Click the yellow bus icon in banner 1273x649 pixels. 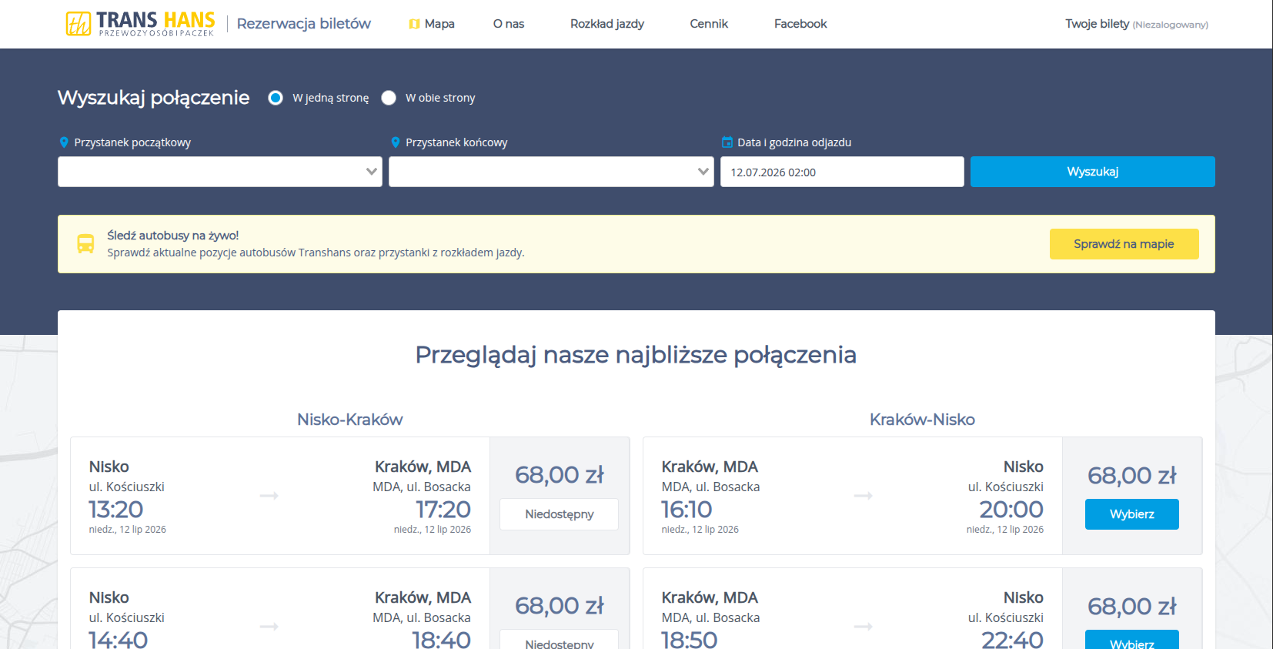[x=85, y=244]
